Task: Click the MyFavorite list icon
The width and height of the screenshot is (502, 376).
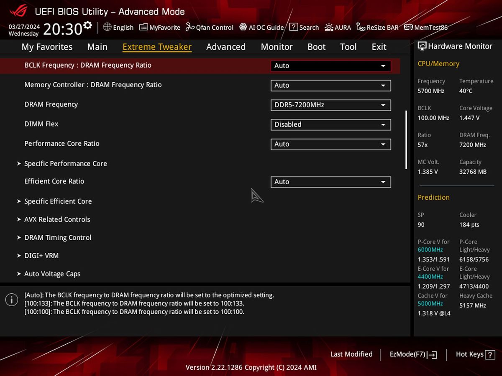Action: tap(143, 27)
